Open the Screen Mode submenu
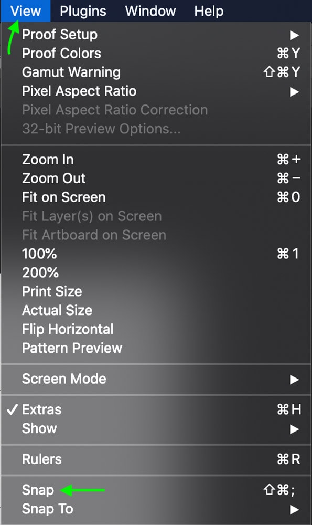Screen dimensions: 312x525 pos(156,379)
